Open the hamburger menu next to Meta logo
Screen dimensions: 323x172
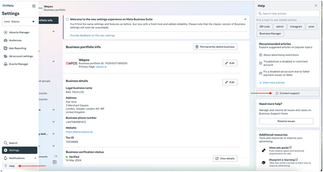point(34,6)
